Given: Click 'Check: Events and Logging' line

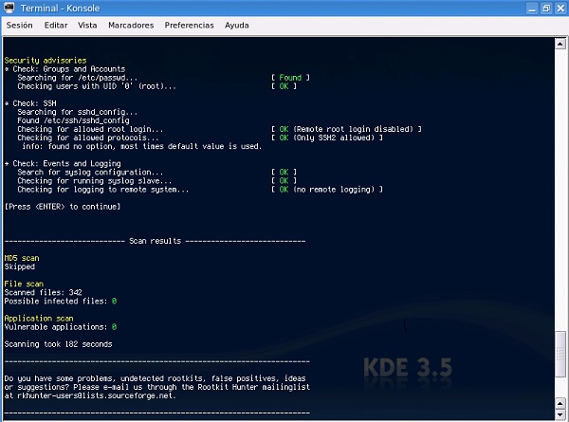Looking at the screenshot, I should [63, 164].
